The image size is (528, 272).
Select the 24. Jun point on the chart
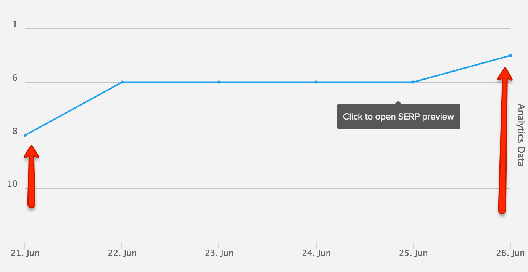pos(316,82)
